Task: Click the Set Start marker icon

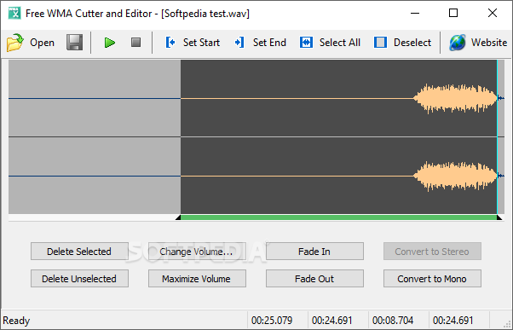Action: point(170,43)
